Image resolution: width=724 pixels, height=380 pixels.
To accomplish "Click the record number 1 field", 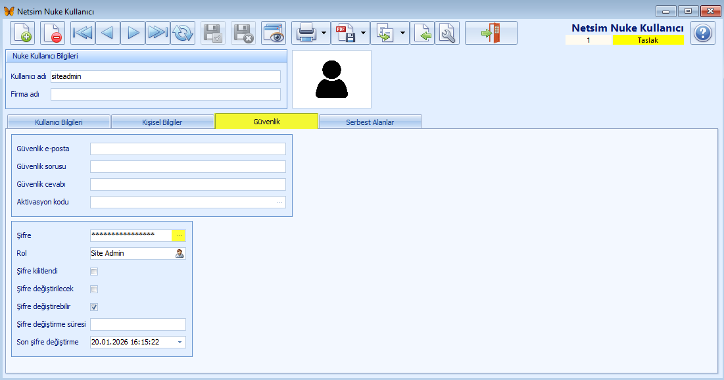I will pos(589,40).
